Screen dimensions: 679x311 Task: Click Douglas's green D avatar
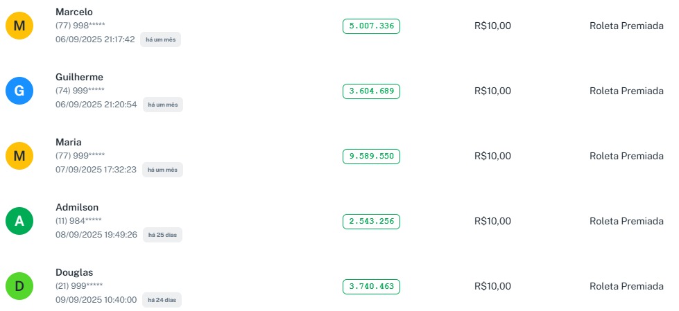(19, 286)
